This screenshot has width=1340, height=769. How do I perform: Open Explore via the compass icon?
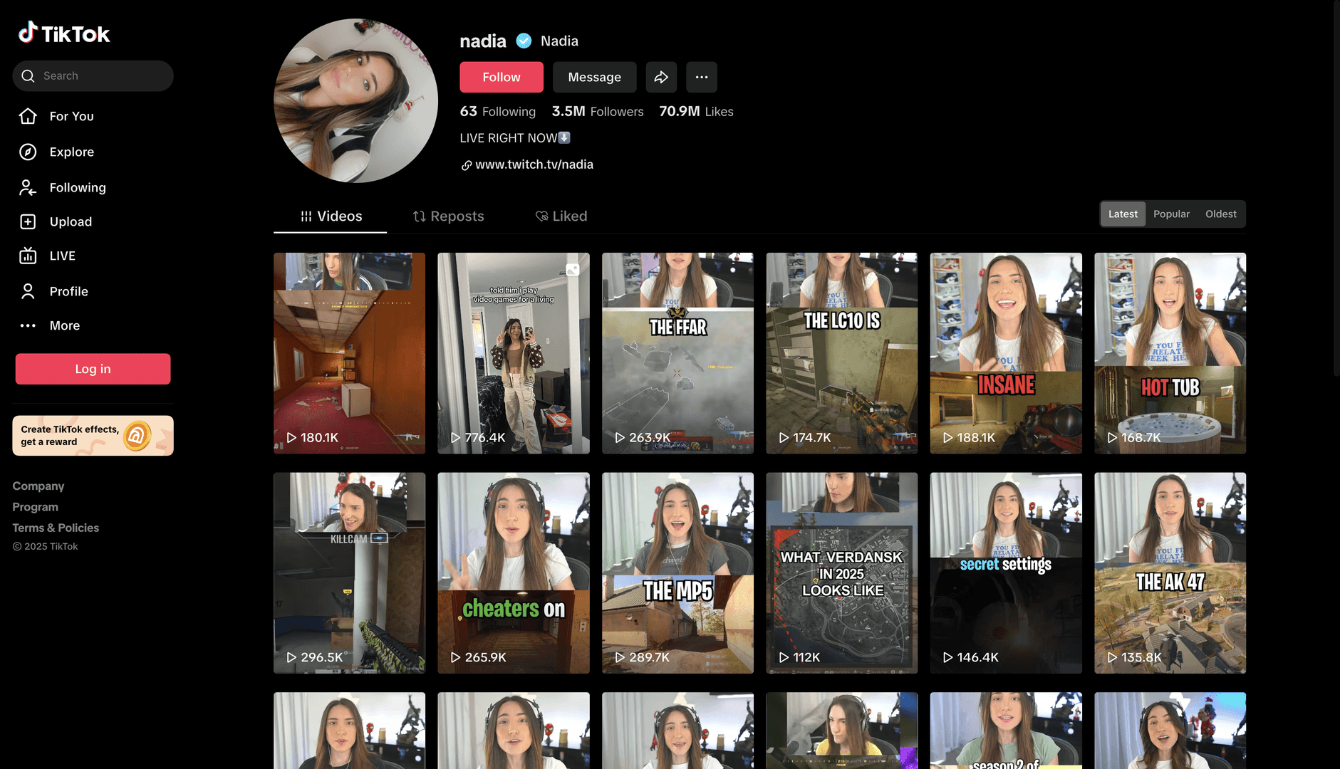[28, 152]
